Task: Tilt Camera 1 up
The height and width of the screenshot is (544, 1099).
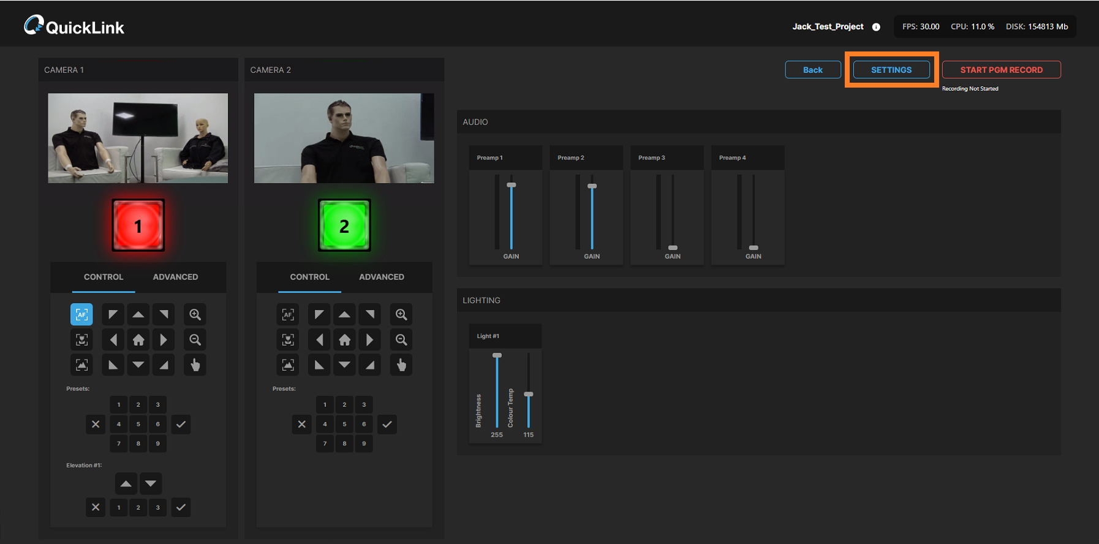Action: tap(138, 314)
